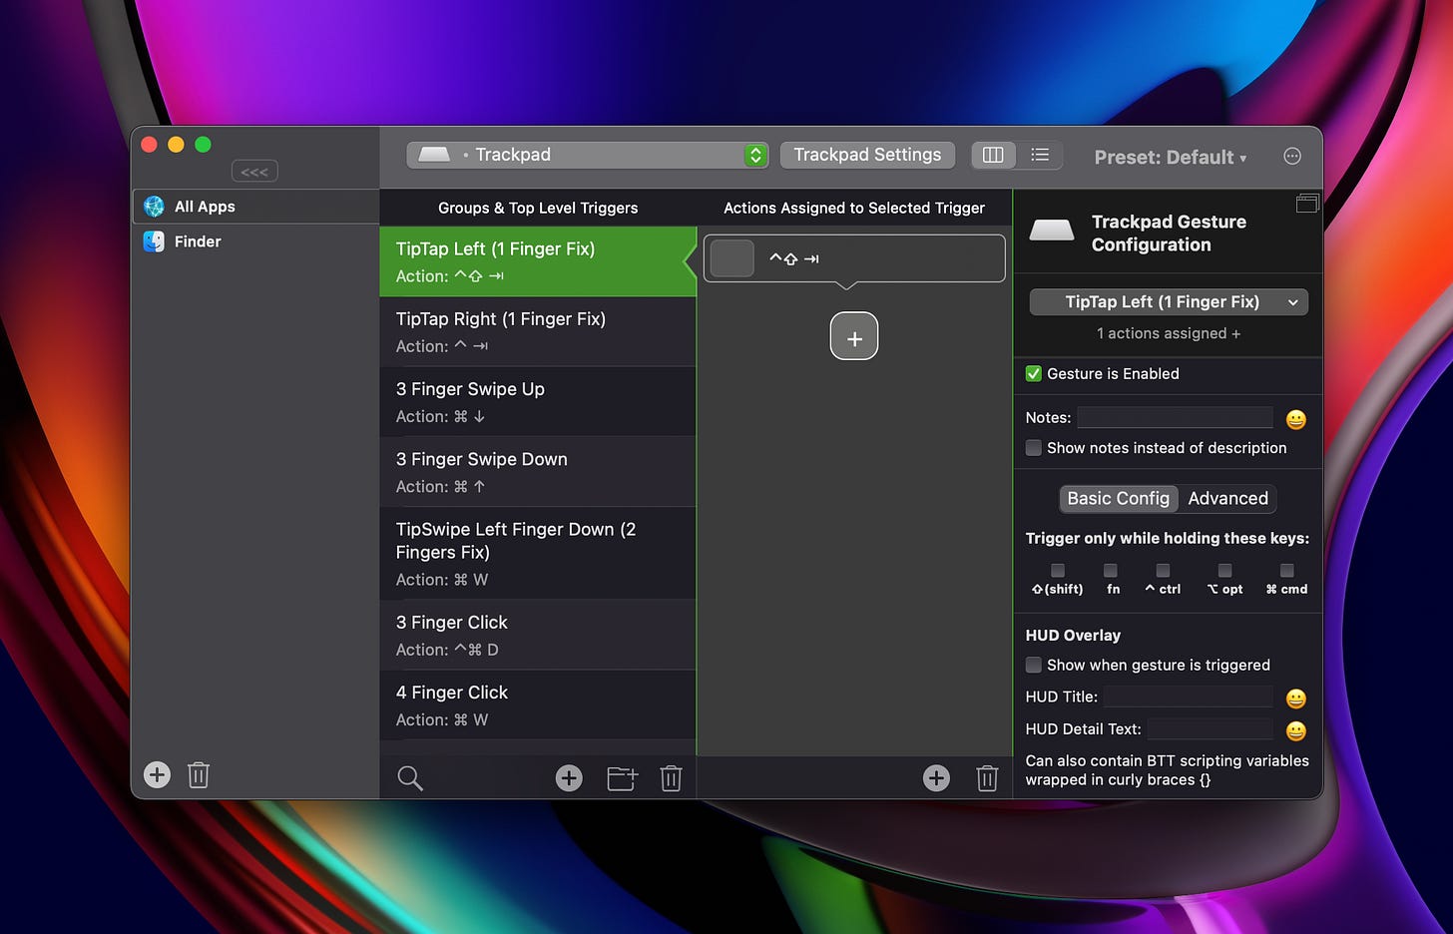Select TipTap Left (1 Finger Fix) trigger
Image resolution: width=1453 pixels, height=934 pixels.
(537, 261)
